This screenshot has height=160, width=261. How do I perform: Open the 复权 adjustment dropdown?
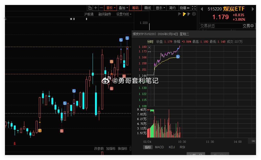(x=110, y=8)
